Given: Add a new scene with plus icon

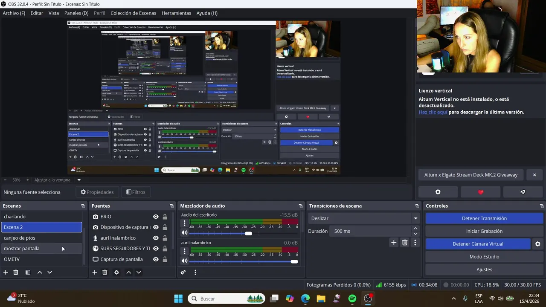Looking at the screenshot, I should pos(6,272).
